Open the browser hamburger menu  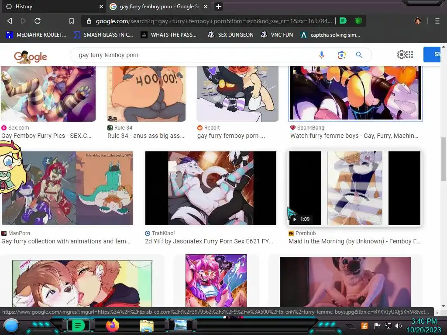point(437,21)
